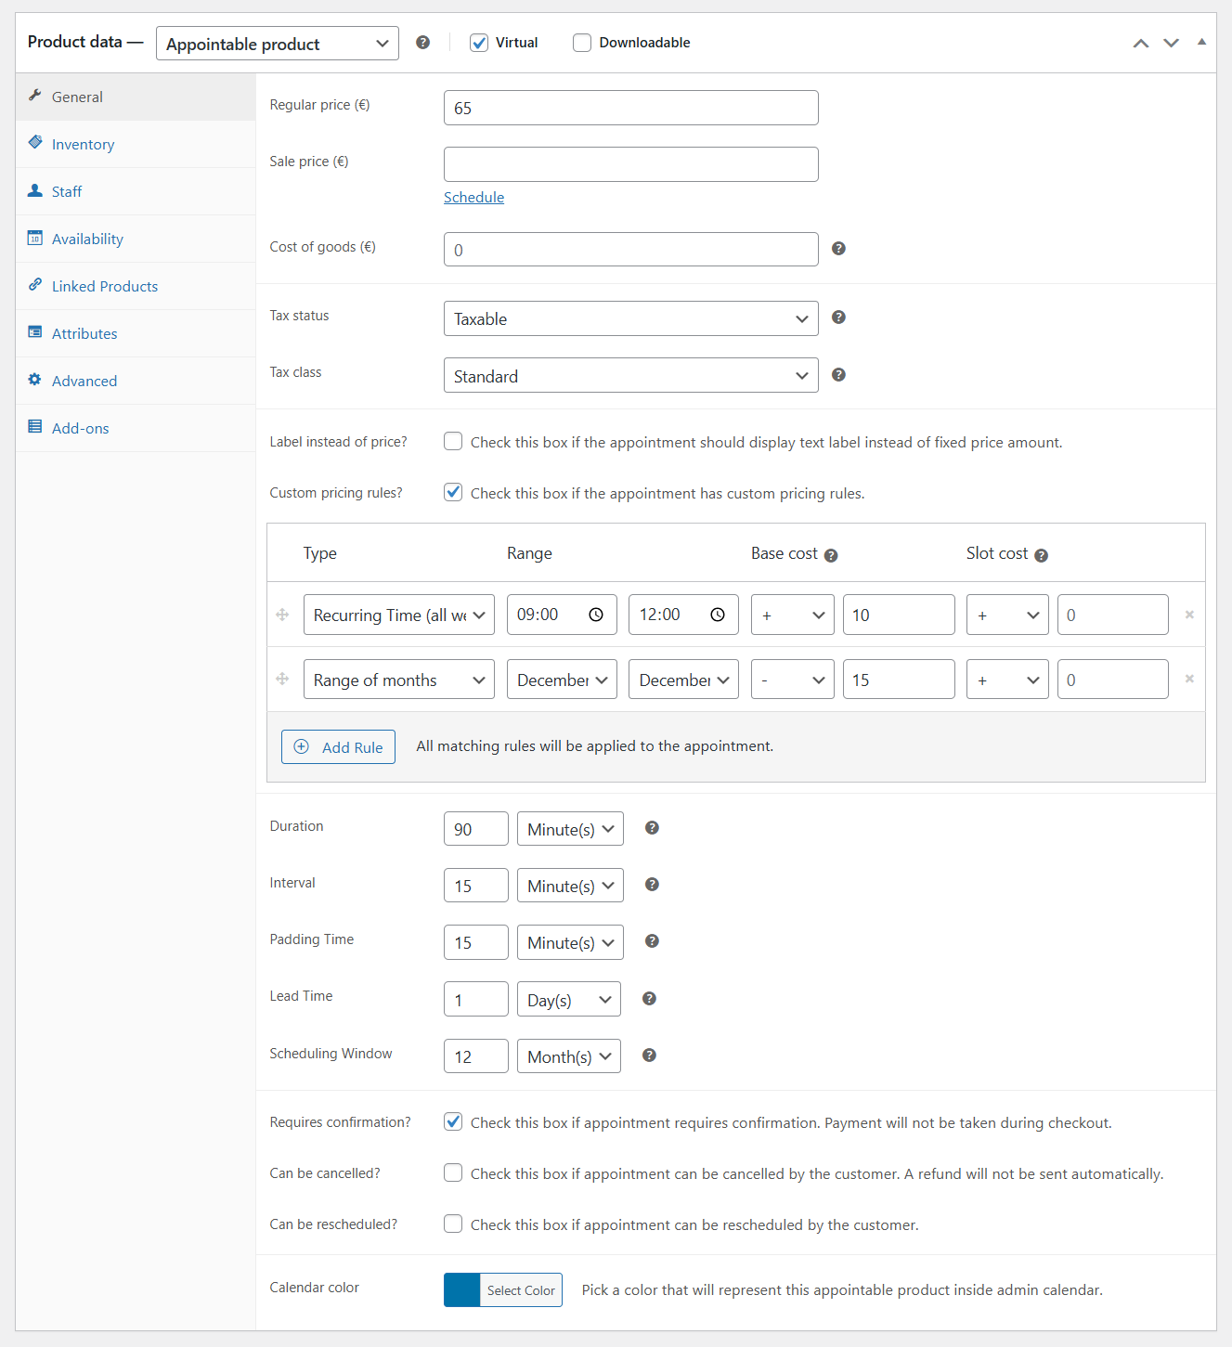Click the Slot cost help icon
This screenshot has height=1347, width=1232.
[1041, 554]
